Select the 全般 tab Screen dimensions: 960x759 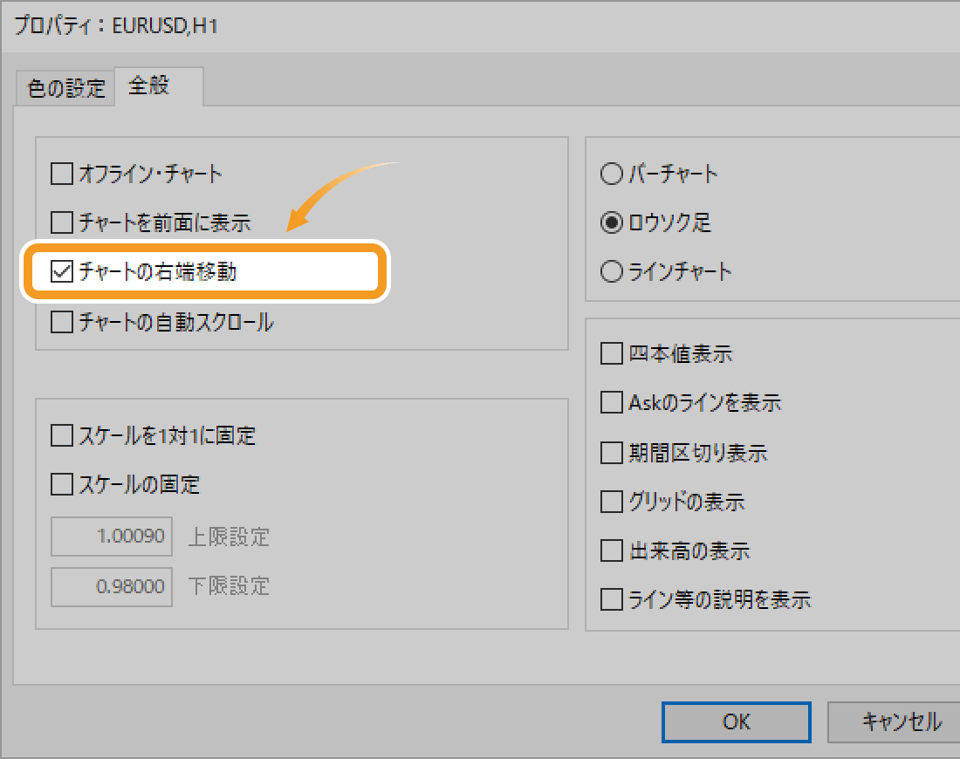(159, 85)
